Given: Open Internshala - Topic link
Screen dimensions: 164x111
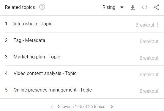Looking at the screenshot, I should tap(33, 24).
